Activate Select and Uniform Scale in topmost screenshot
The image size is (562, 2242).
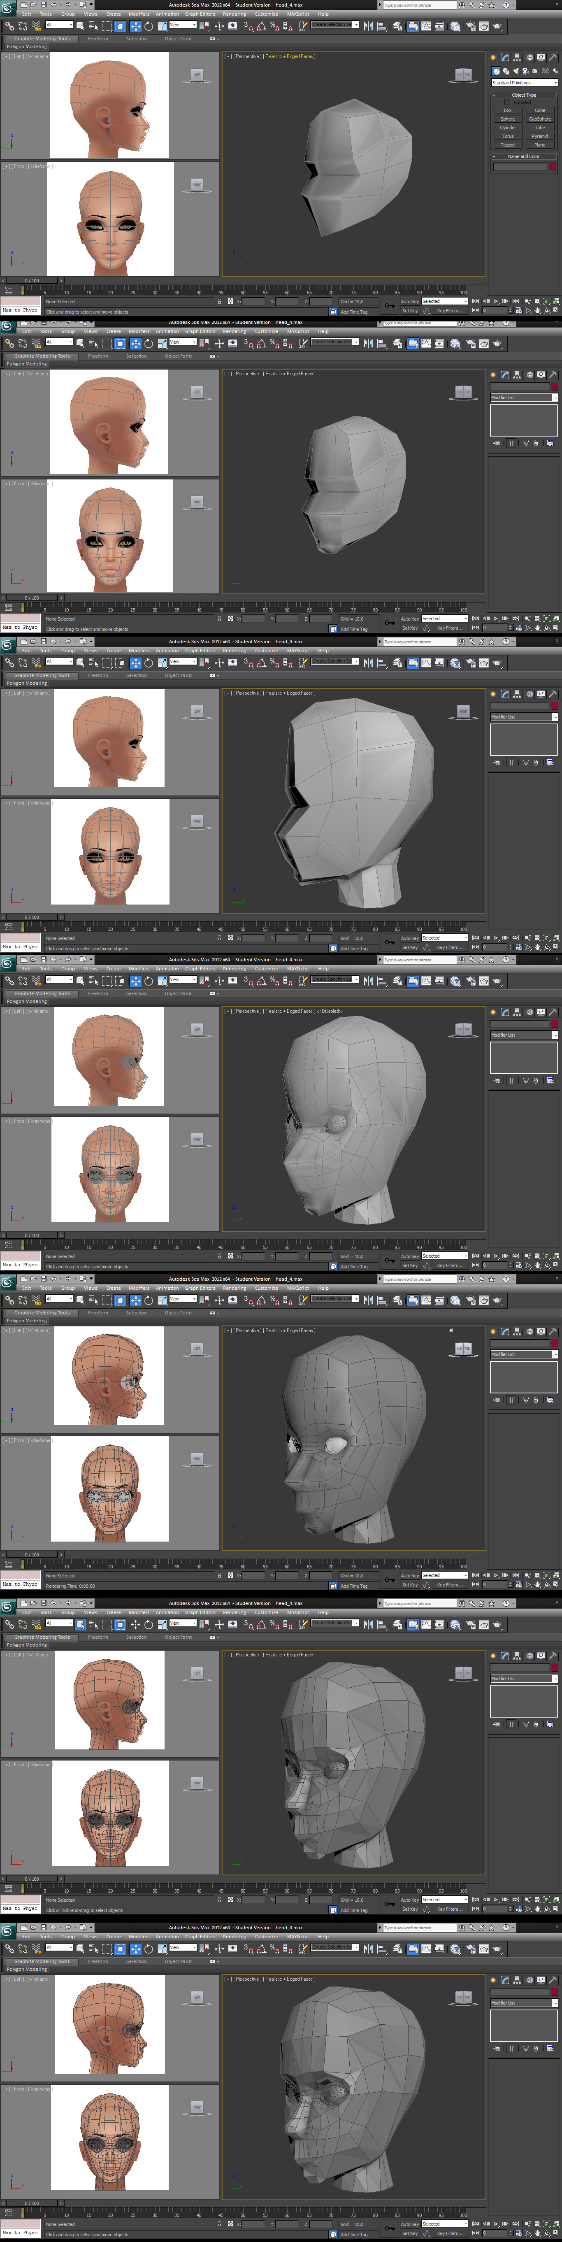point(162,26)
